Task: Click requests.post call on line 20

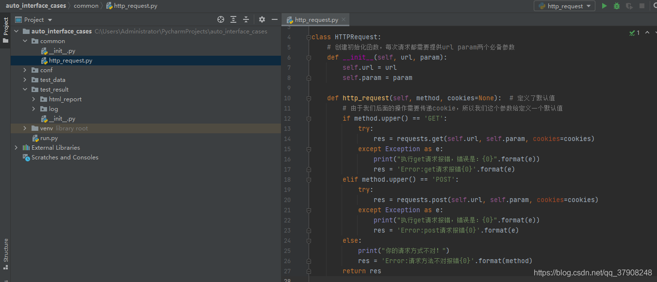Action: [x=422, y=200]
